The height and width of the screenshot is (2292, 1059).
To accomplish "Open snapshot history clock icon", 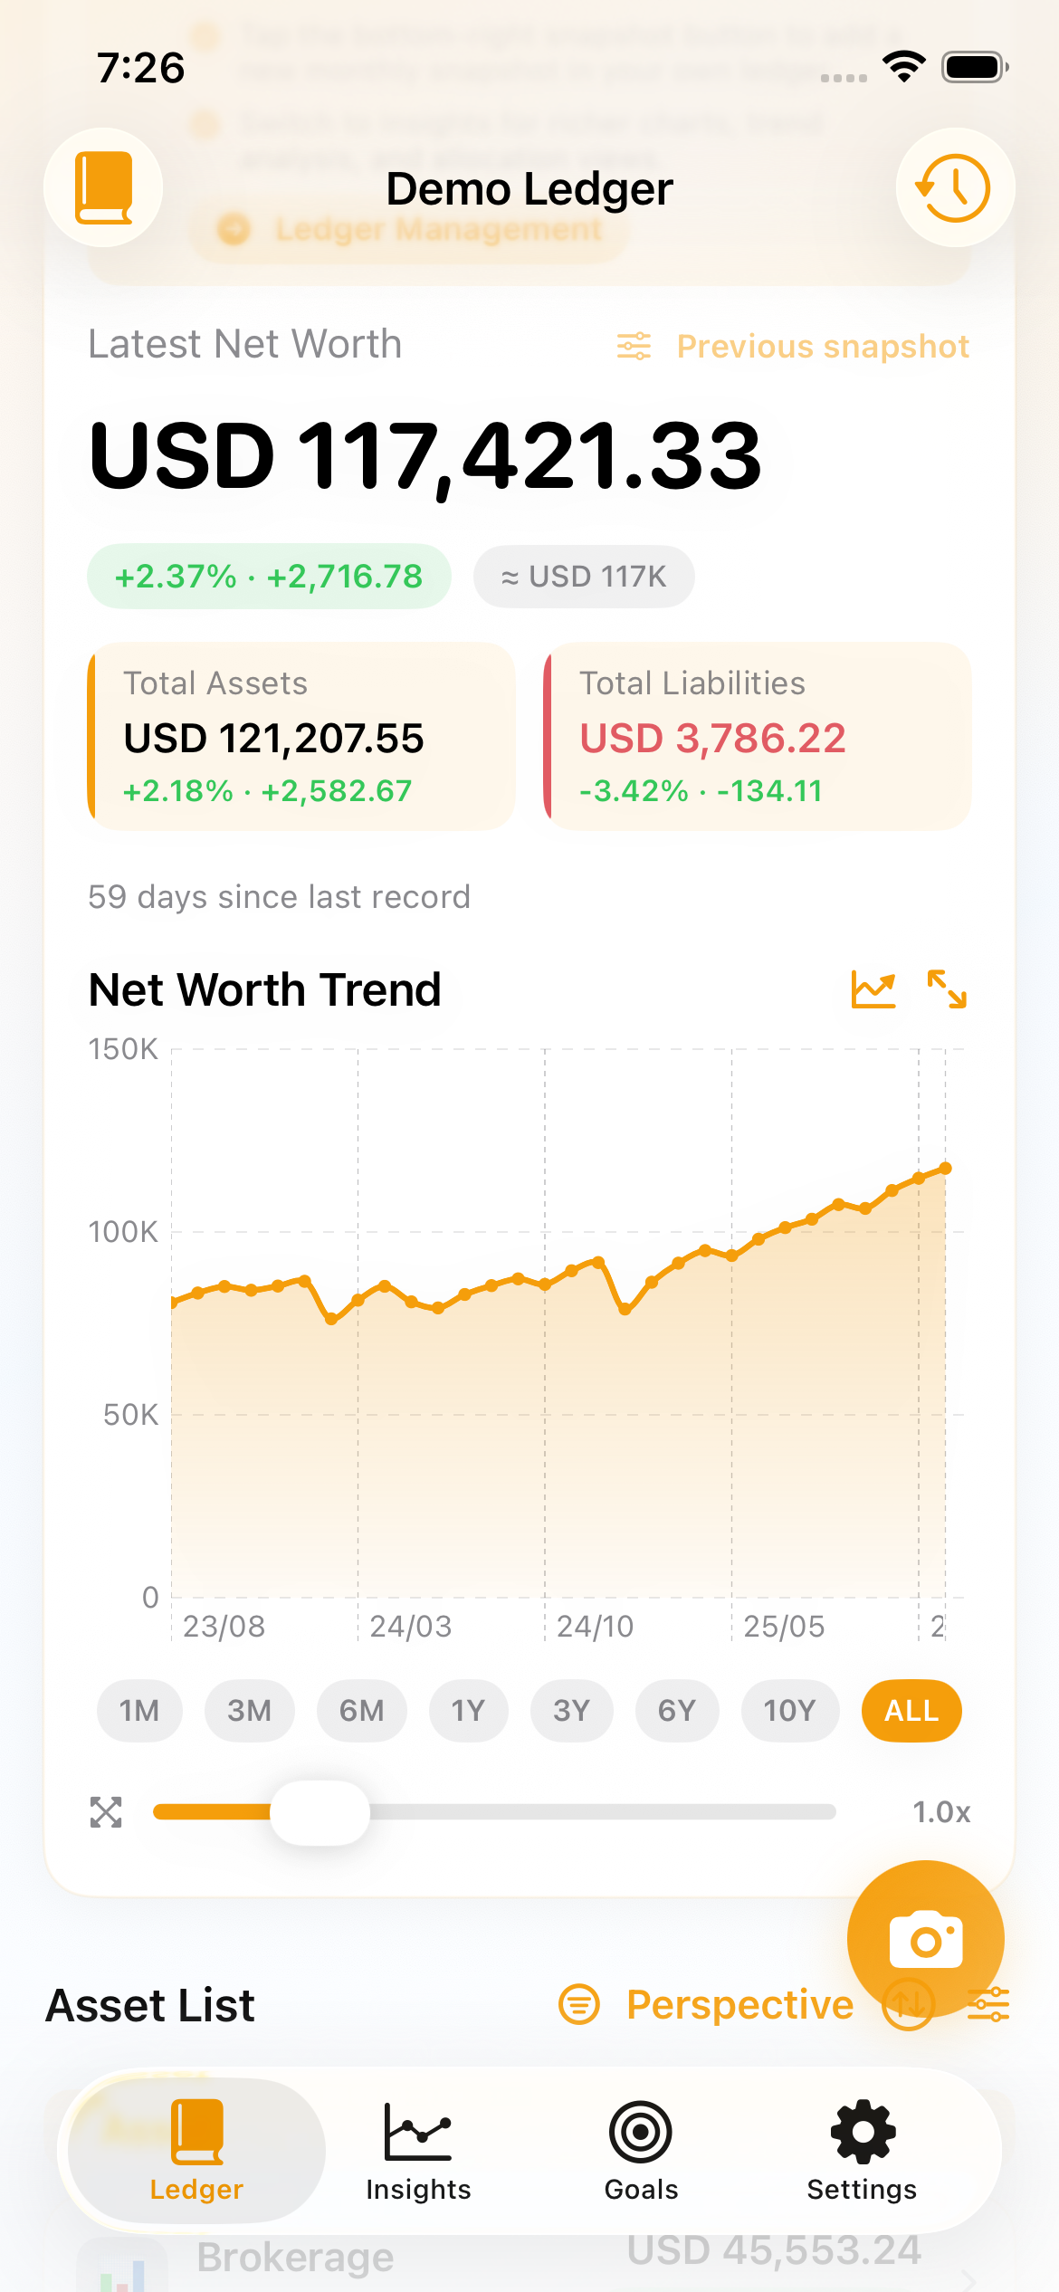I will click(955, 187).
